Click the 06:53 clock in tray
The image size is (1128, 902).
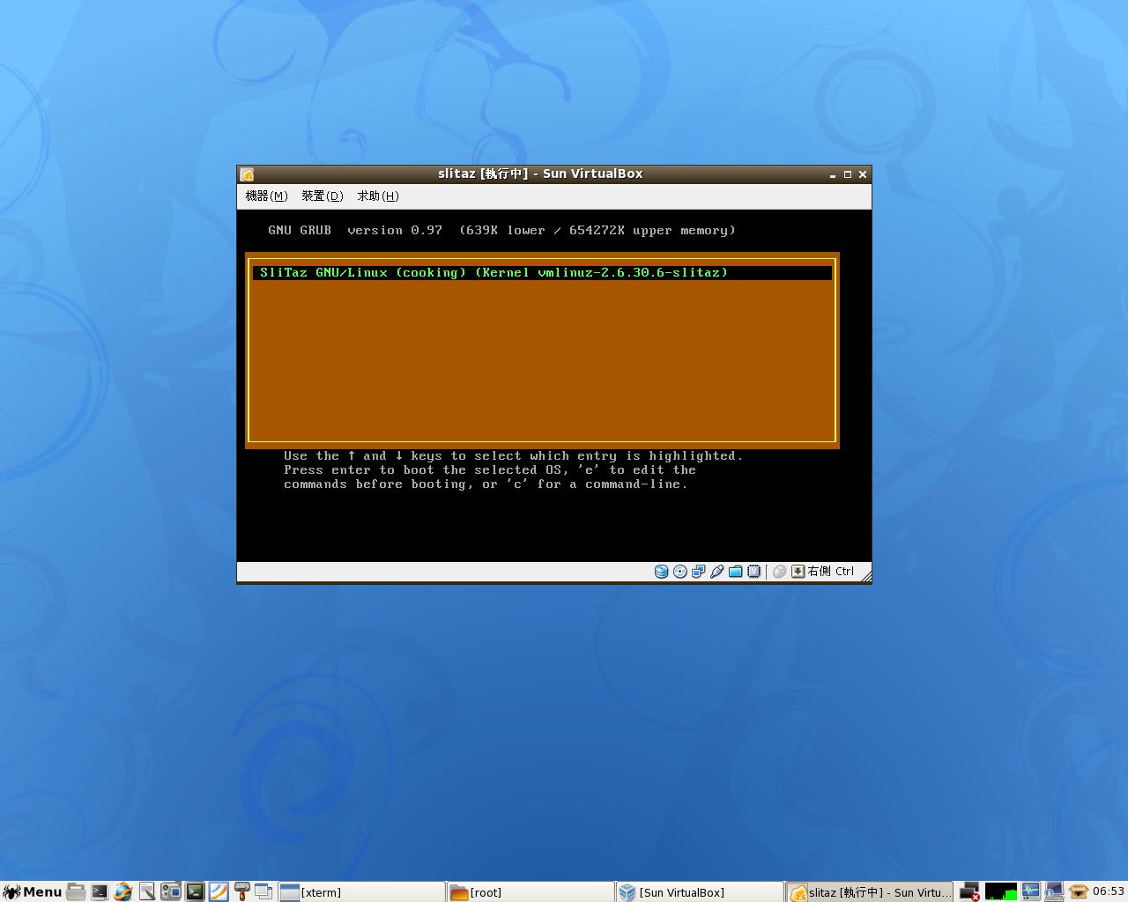[1109, 891]
